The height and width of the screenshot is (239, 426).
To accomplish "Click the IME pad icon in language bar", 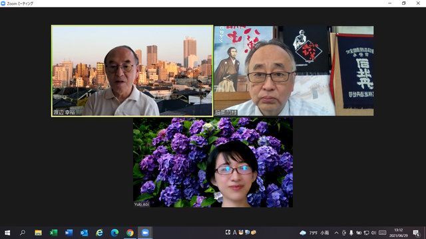I will click(228, 232).
